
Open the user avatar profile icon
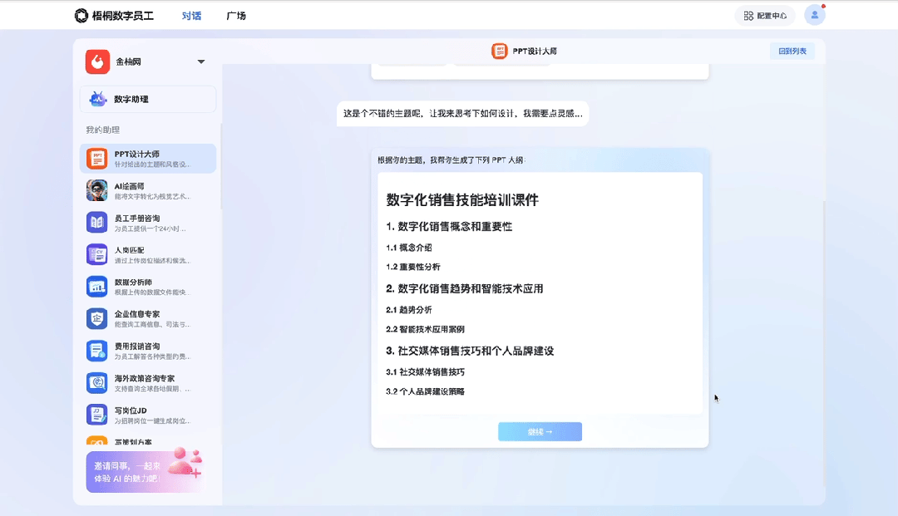814,15
